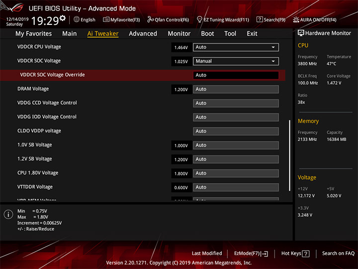Click DRAM Voltage label
This screenshot has width=358, height=269.
[33, 89]
